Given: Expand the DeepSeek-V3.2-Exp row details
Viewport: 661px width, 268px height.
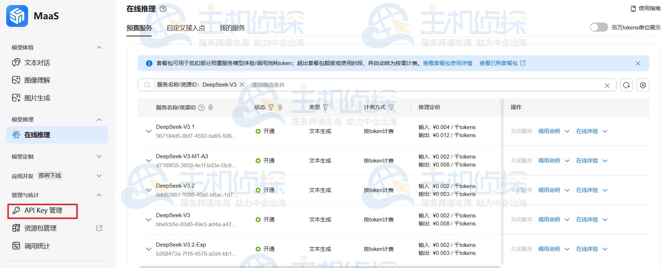Looking at the screenshot, I should pyautogui.click(x=148, y=249).
